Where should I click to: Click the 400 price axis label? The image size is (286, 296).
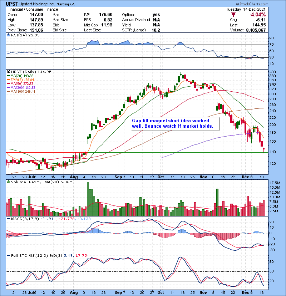pos(273,72)
